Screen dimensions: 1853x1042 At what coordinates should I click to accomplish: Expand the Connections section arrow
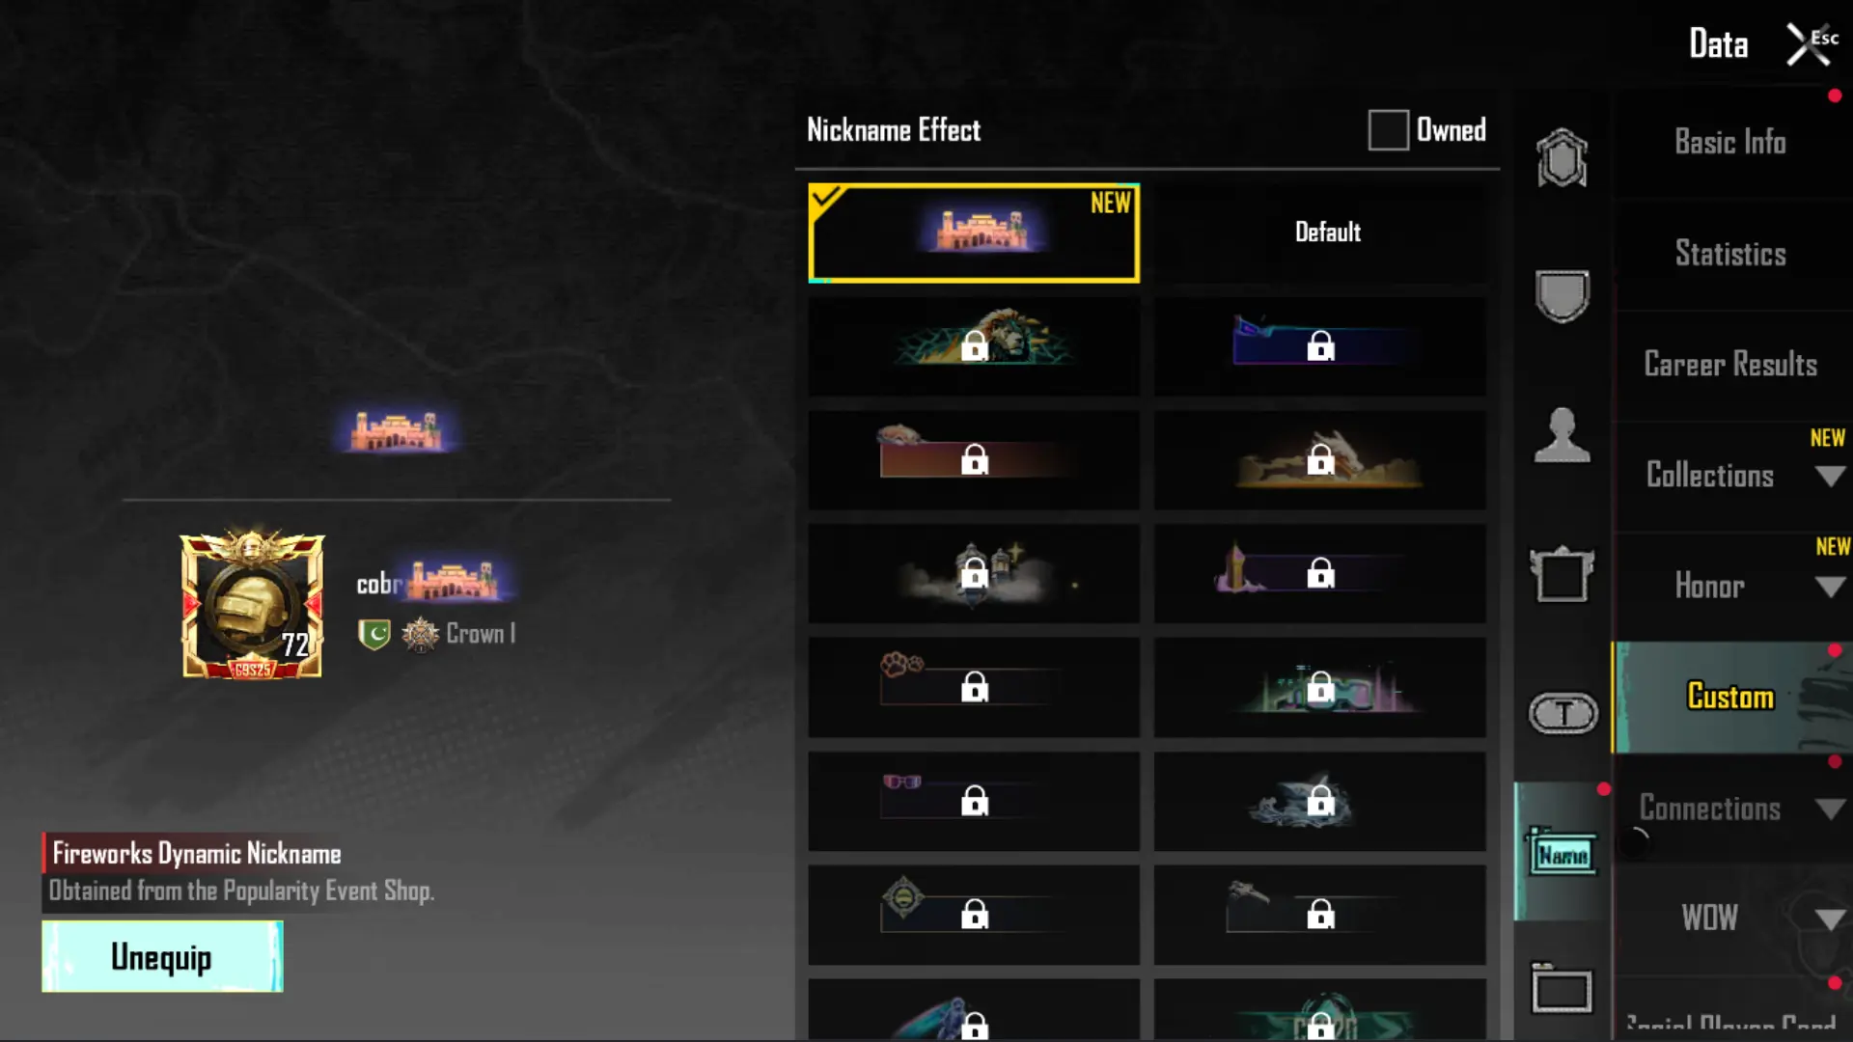tap(1830, 809)
